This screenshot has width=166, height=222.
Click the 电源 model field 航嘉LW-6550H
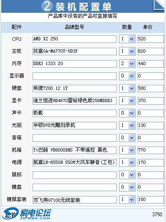coord(75,163)
